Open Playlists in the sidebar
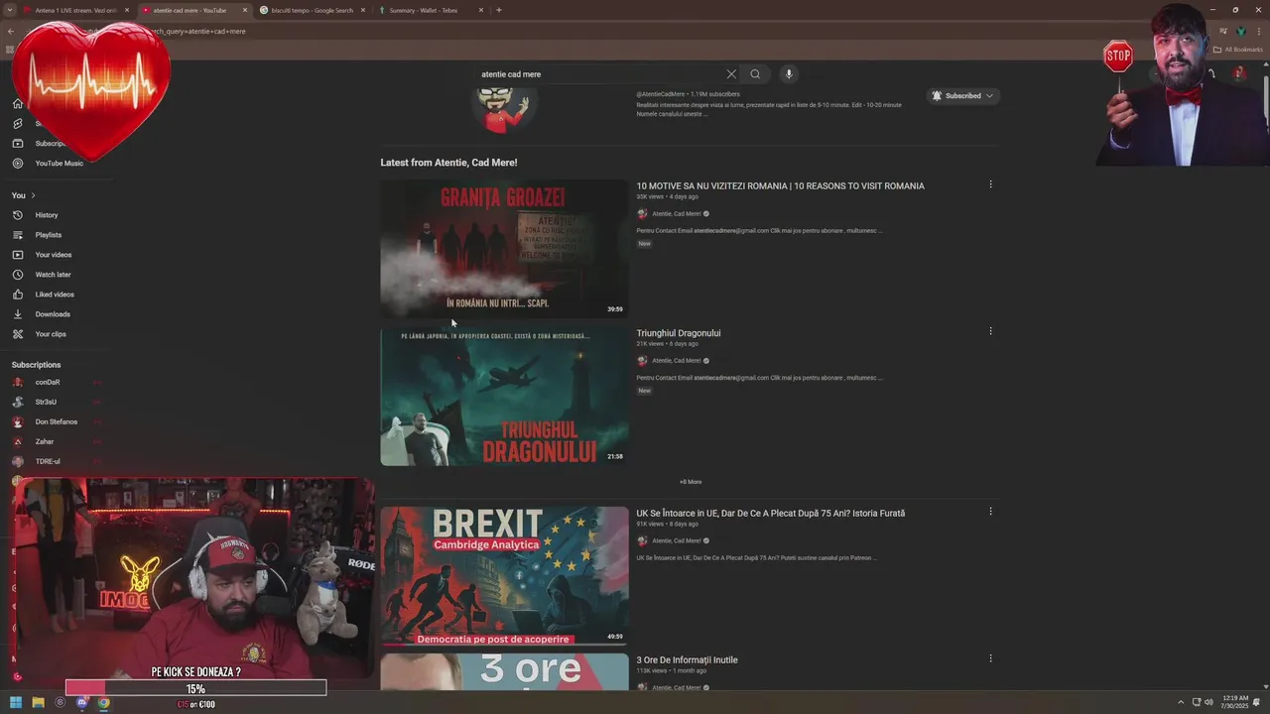The width and height of the screenshot is (1270, 714). click(48, 235)
